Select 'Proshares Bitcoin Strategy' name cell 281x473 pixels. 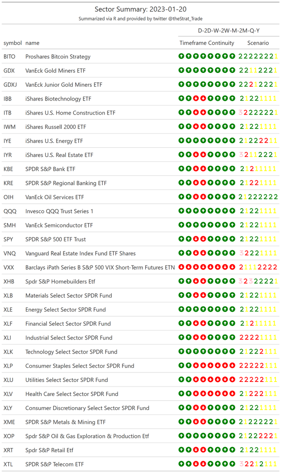pos(58,56)
